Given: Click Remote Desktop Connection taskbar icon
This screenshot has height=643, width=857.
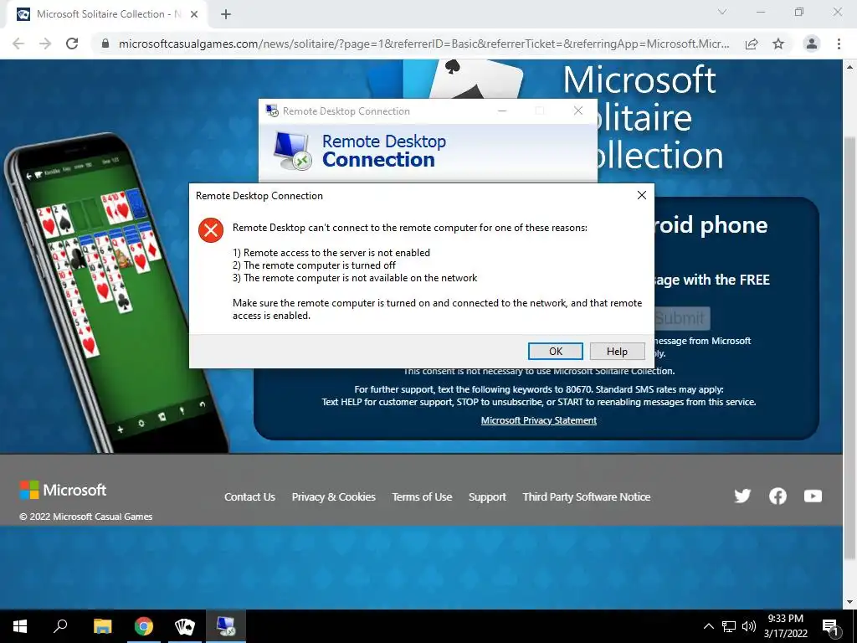Looking at the screenshot, I should tap(226, 626).
